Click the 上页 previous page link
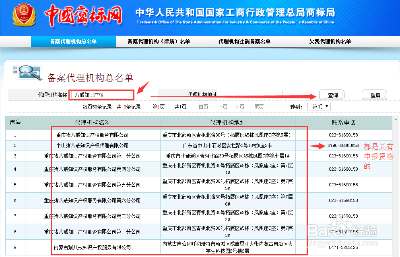 pyautogui.click(x=223, y=107)
